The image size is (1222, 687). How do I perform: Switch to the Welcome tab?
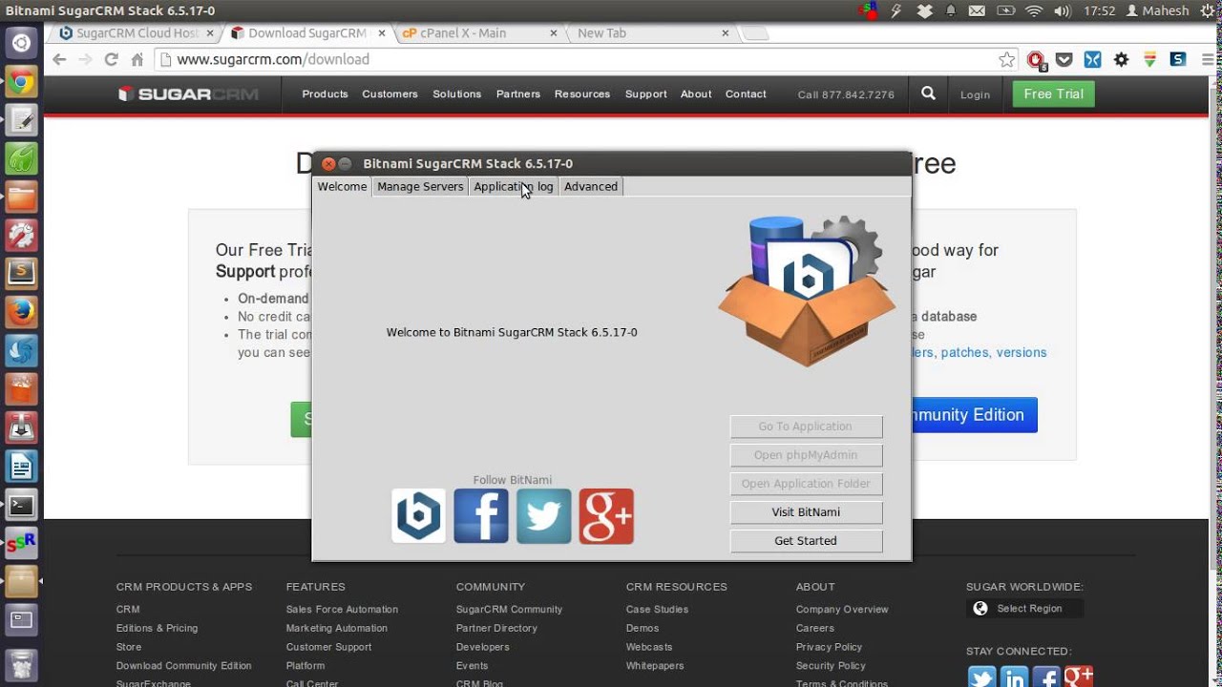coord(342,187)
